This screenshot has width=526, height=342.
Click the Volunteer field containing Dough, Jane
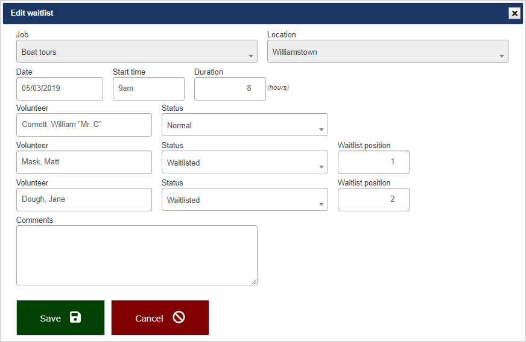tap(84, 200)
